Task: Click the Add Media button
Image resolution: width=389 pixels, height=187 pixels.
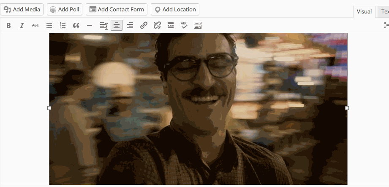Action: 22,9
